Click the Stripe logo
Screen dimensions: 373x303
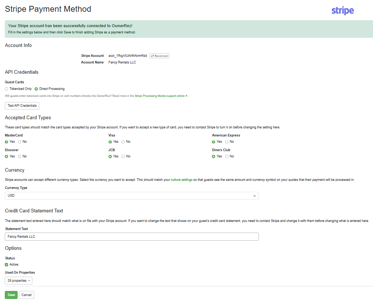click(342, 11)
